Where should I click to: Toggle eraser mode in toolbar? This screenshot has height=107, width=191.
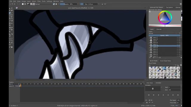54,4
